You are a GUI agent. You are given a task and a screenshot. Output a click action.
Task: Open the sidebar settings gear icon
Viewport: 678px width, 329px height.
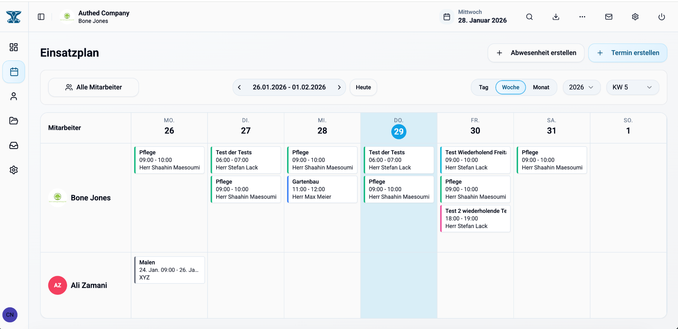tap(14, 170)
